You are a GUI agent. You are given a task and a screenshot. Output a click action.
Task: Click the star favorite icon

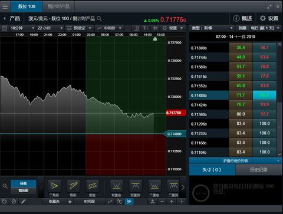pos(70,202)
